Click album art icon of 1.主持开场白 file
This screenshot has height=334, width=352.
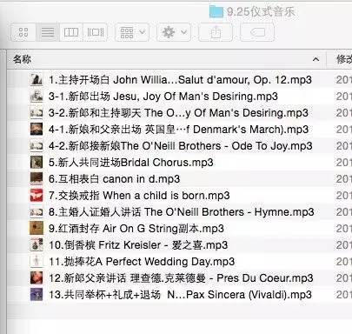pos(37,80)
